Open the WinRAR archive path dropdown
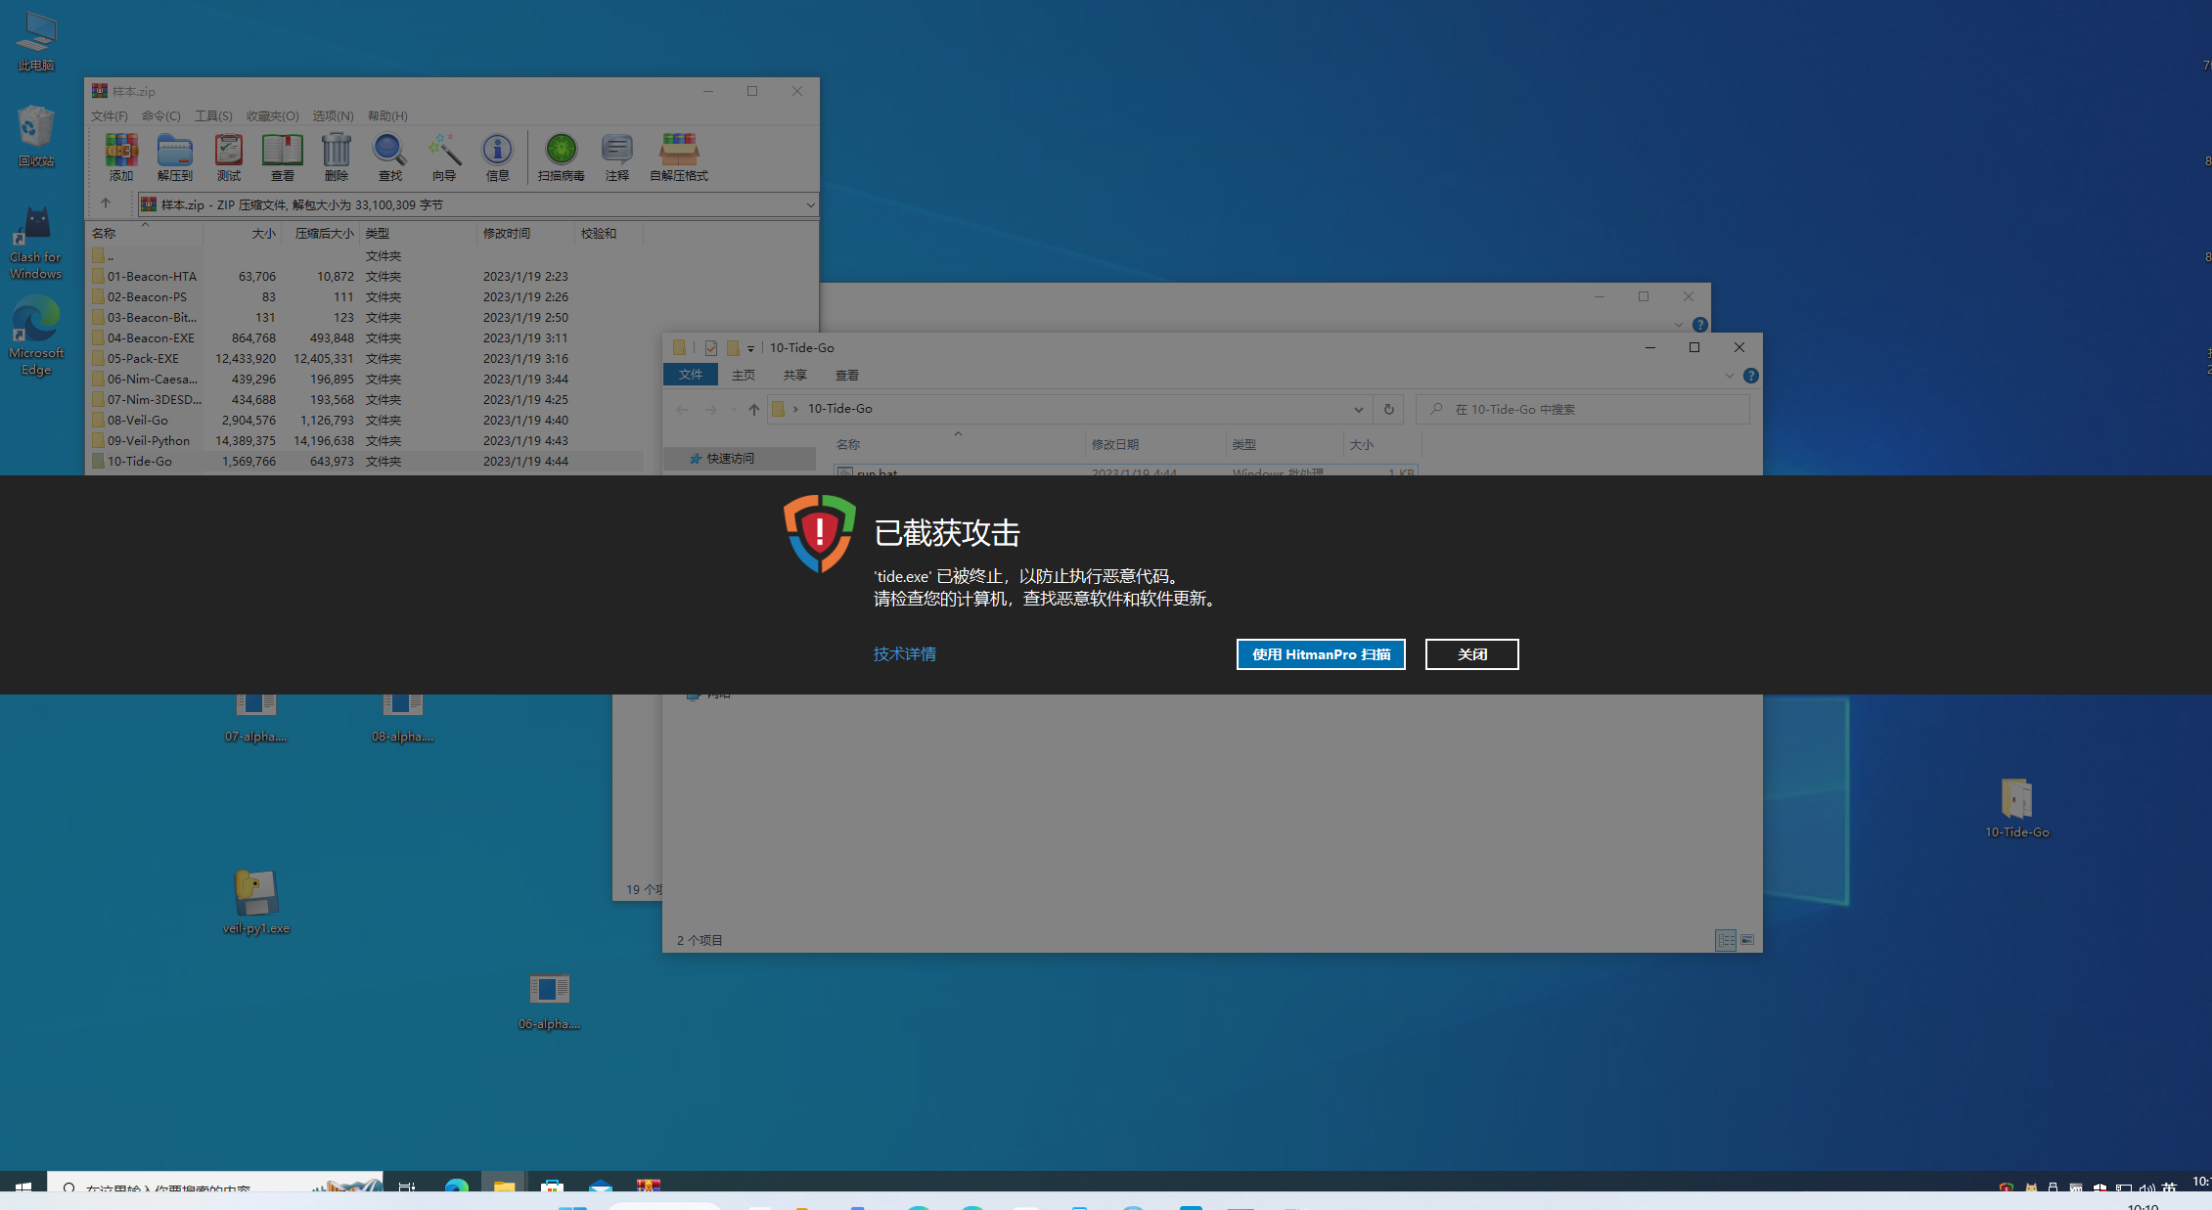This screenshot has width=2212, height=1210. tap(810, 204)
